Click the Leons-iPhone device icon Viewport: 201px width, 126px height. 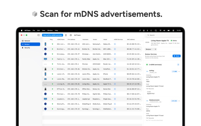45,74
